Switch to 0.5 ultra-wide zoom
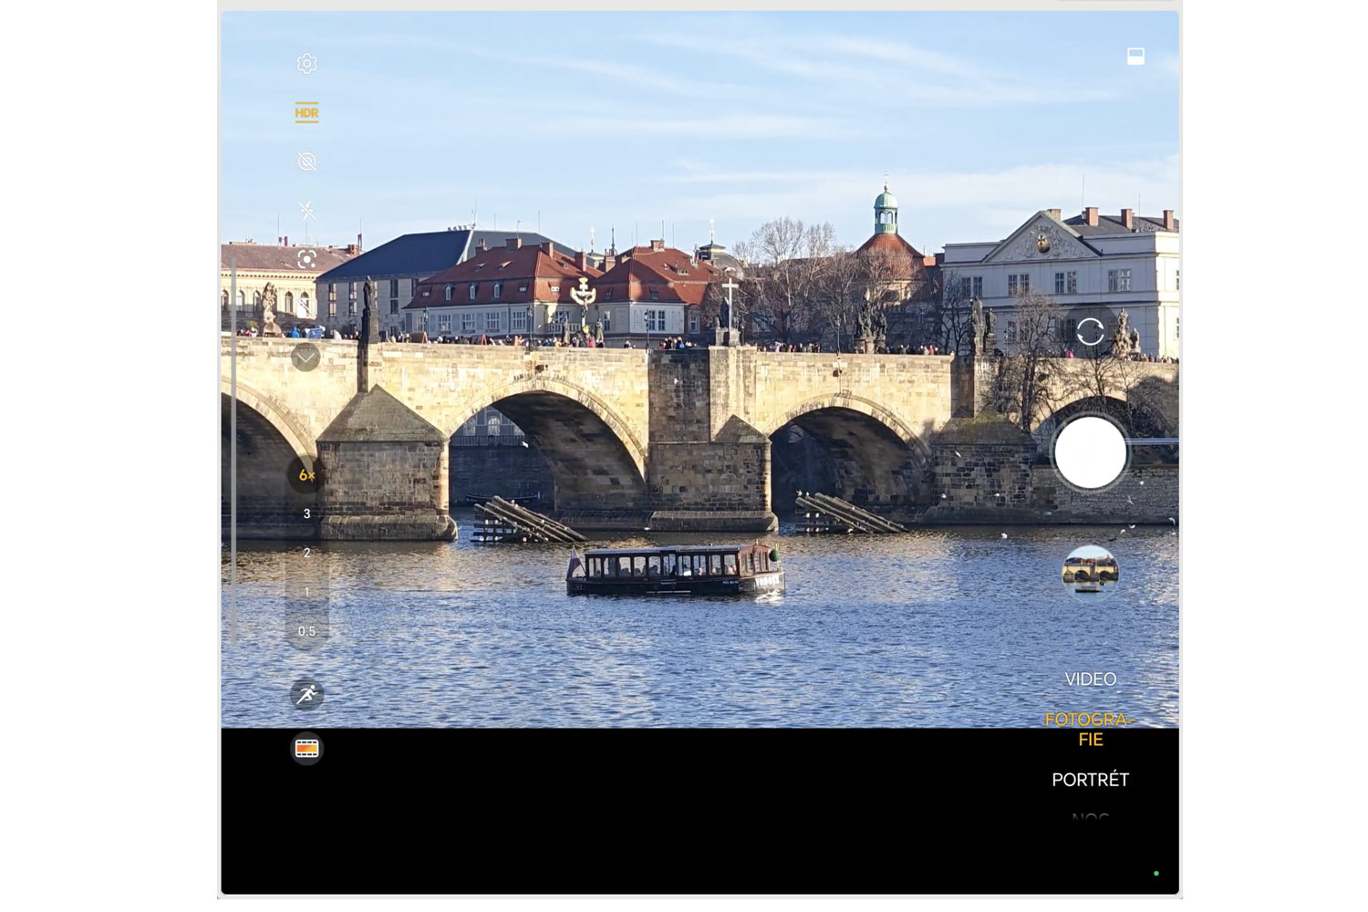Image resolution: width=1368 pixels, height=912 pixels. (x=306, y=631)
